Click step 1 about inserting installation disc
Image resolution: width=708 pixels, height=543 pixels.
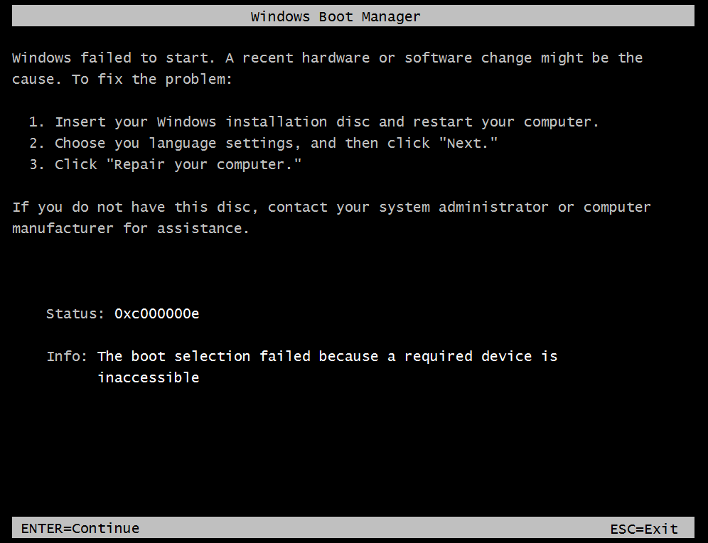point(313,122)
